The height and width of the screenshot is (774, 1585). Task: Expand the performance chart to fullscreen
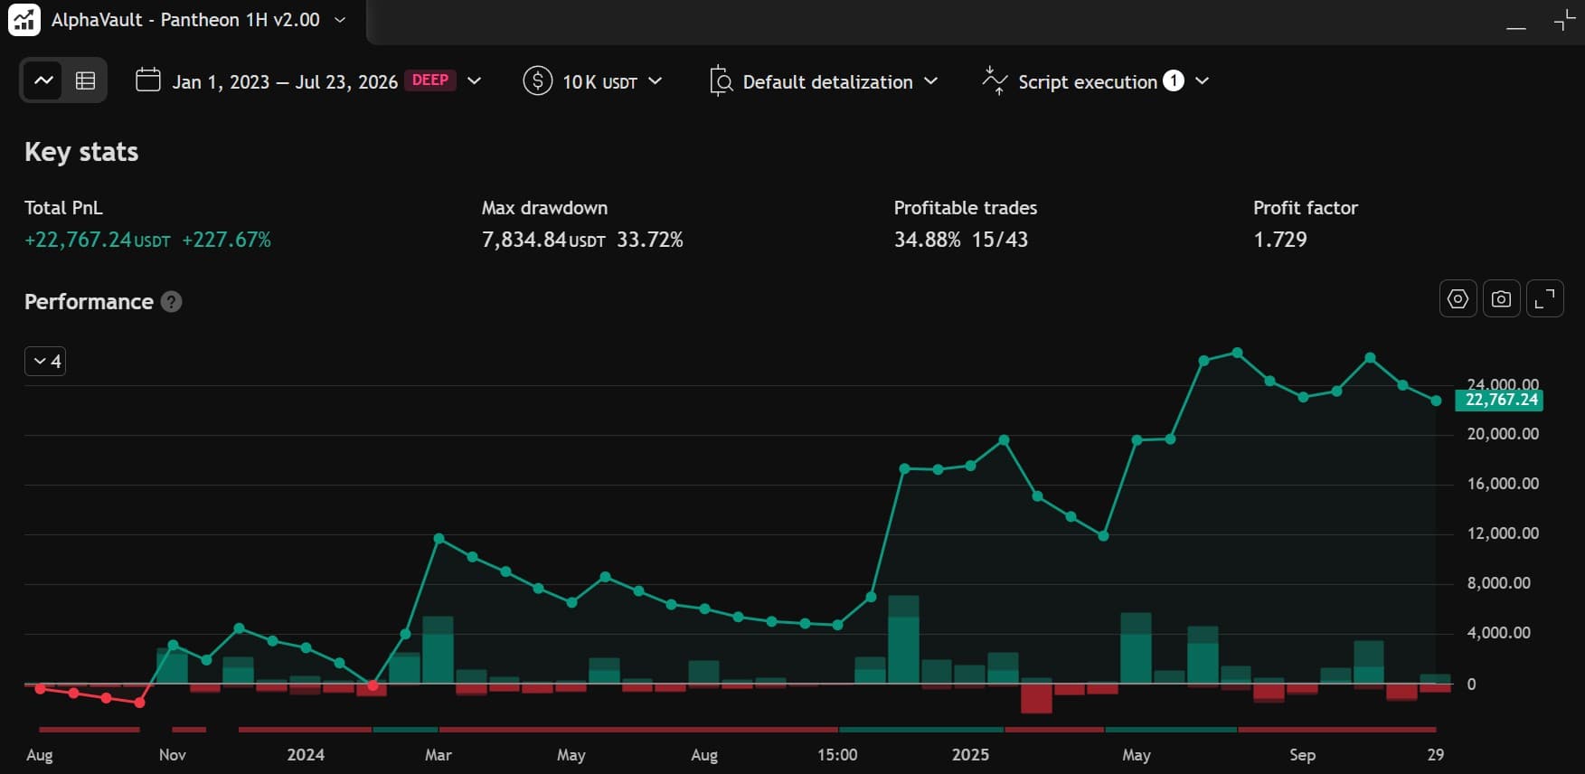[x=1545, y=299]
